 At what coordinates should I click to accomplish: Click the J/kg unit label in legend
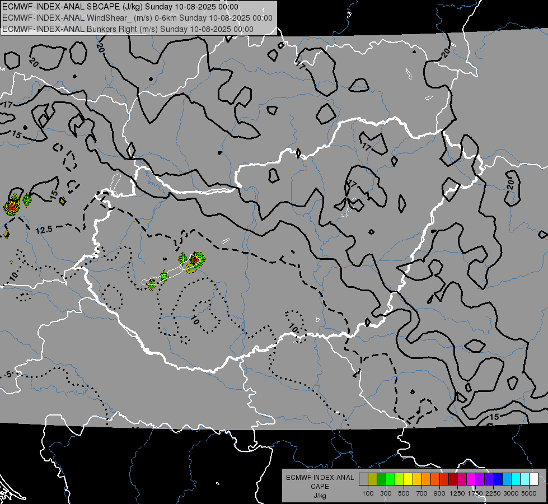tap(320, 496)
